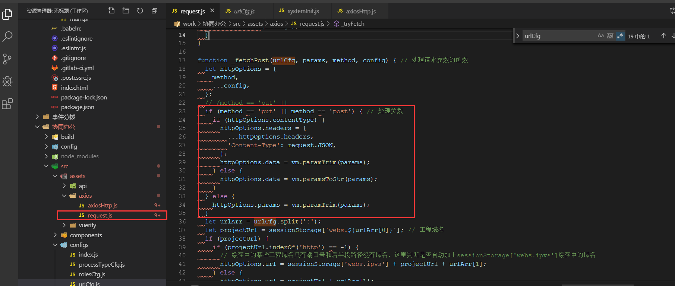675x286 pixels.
Task: Refresh the explorer tree
Action: pyautogui.click(x=140, y=11)
